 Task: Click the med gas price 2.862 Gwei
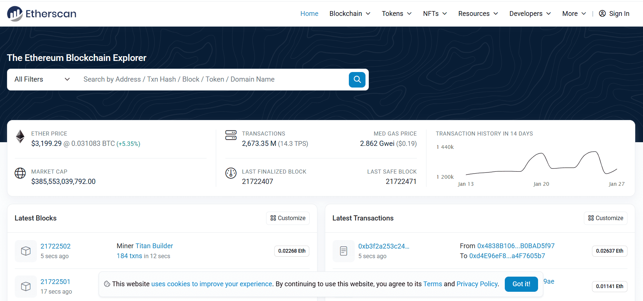pyautogui.click(x=377, y=144)
